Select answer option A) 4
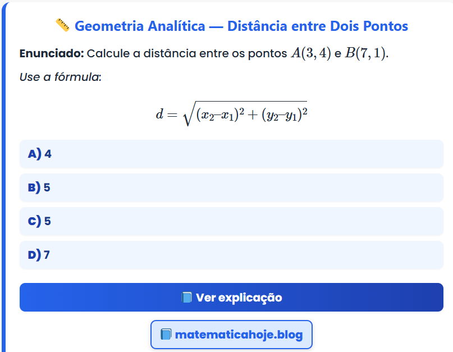Viewport: 453px width, 352px height. [x=231, y=154]
